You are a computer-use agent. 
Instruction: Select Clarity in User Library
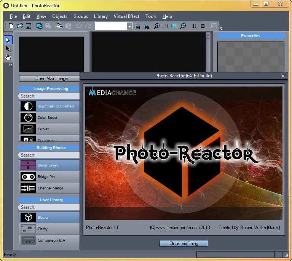click(49, 229)
